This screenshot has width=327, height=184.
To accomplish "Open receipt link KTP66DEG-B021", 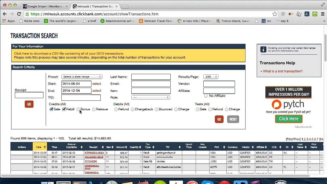I will (x=94, y=153).
